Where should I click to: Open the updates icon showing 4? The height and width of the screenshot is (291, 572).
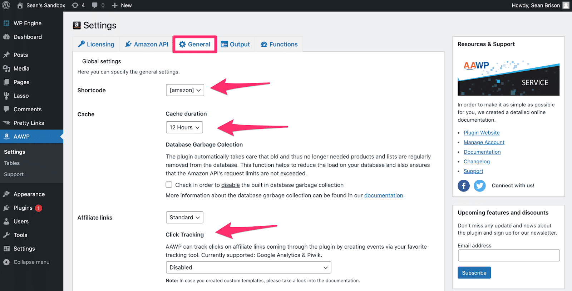(x=78, y=5)
